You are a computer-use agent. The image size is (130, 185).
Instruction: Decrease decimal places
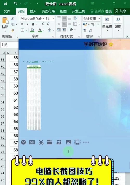pyautogui.click(x=90, y=30)
